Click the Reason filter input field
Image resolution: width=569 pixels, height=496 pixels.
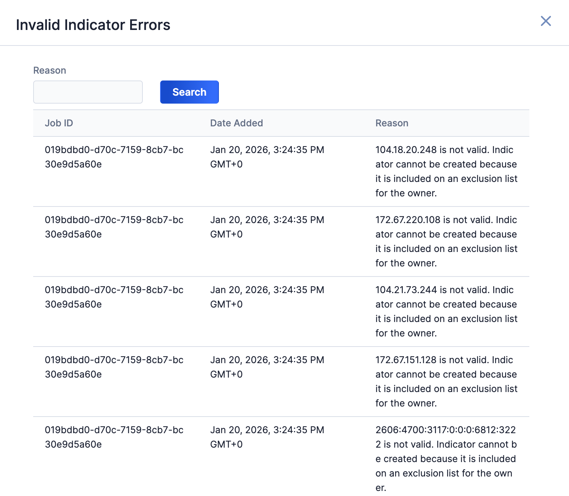[88, 92]
